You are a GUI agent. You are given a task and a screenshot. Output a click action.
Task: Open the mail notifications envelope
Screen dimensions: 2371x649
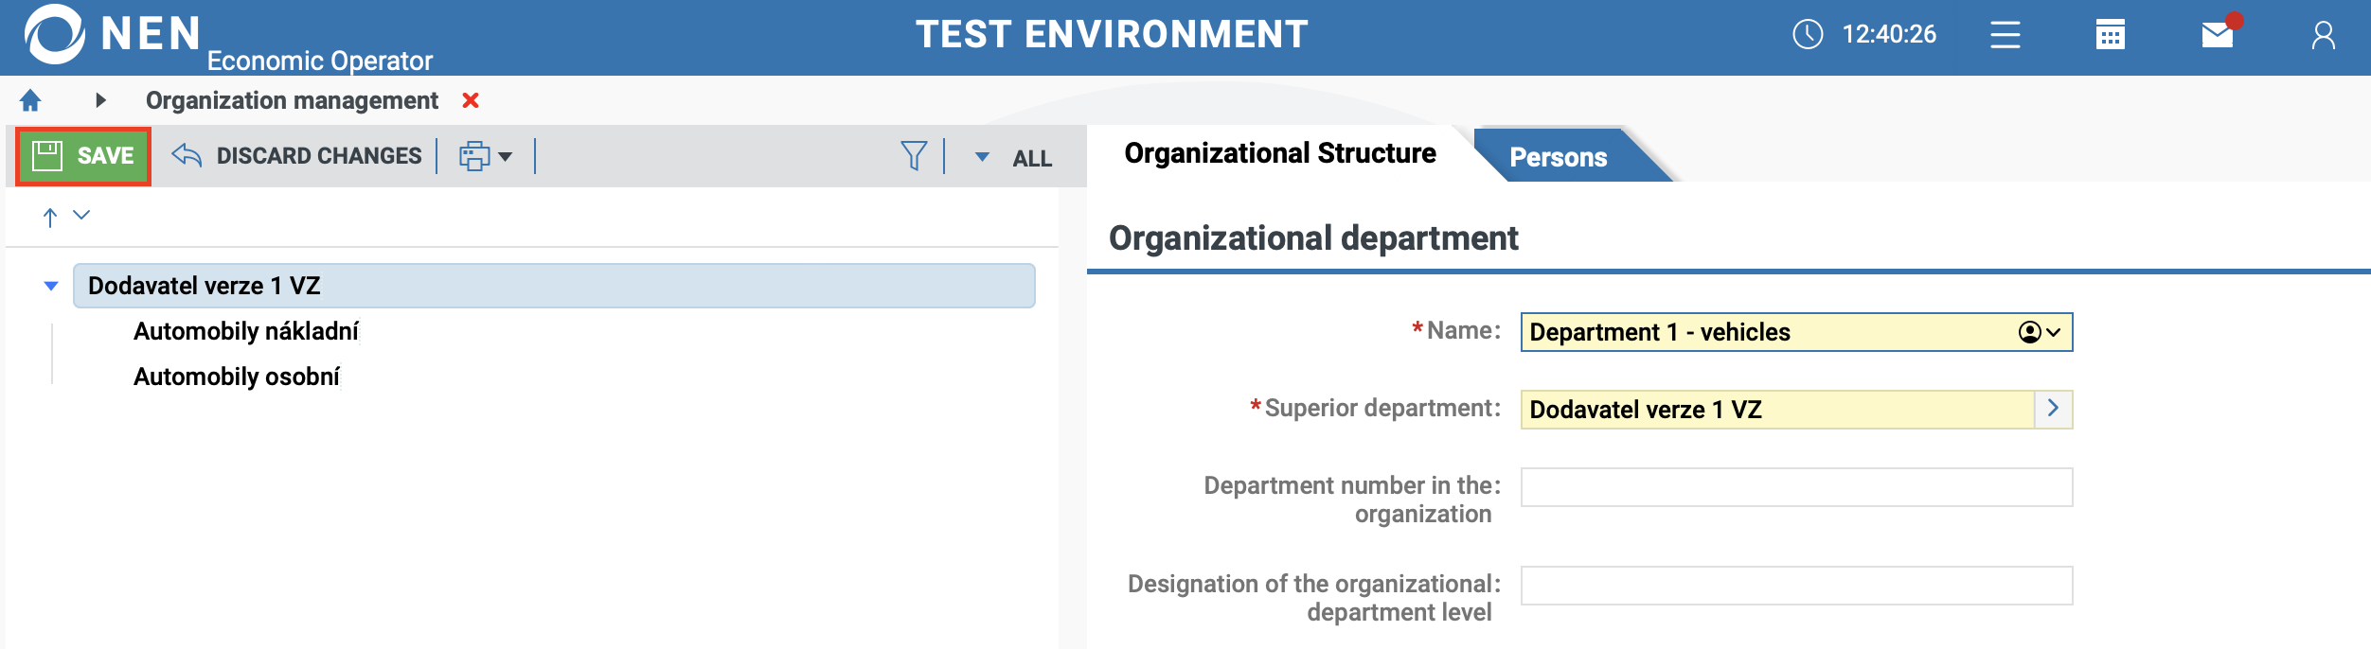pyautogui.click(x=2217, y=35)
